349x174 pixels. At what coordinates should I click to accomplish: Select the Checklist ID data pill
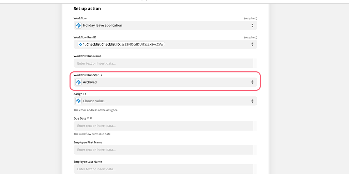(121, 45)
